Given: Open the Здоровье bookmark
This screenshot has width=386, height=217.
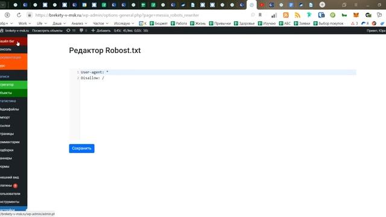Looking at the screenshot, I should point(244,24).
